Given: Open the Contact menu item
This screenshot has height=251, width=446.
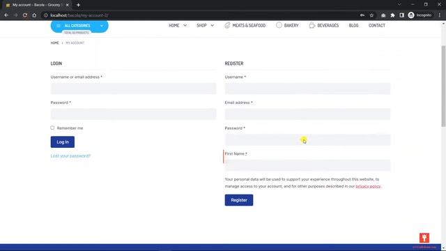Looking at the screenshot, I should [377, 26].
